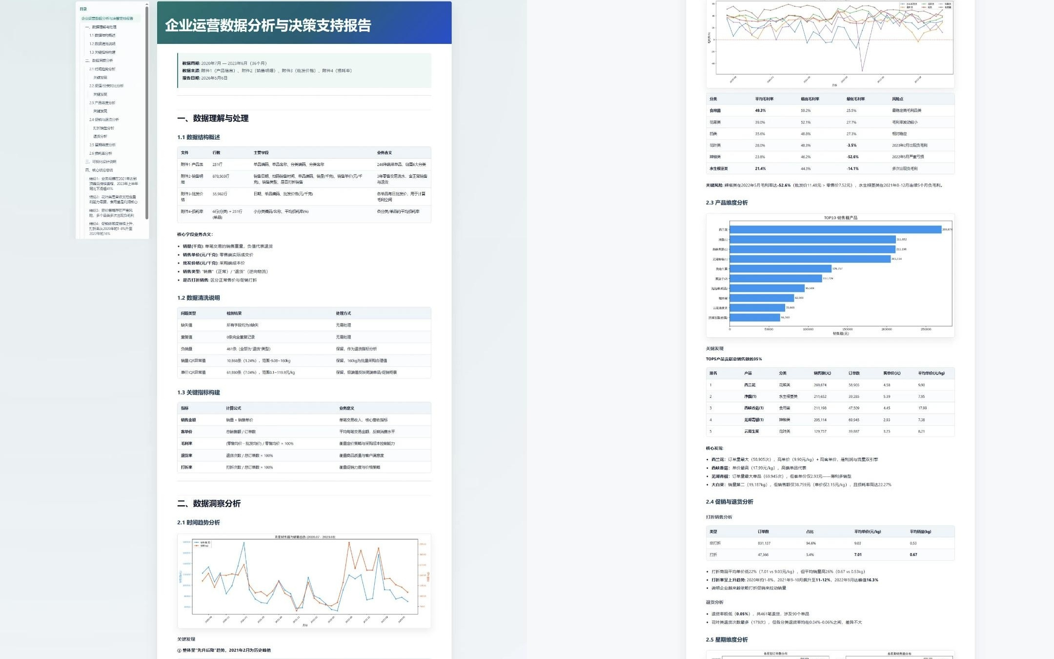Open '2.6 损耗率分析' in the table of contents
Image resolution: width=1054 pixels, height=659 pixels.
(x=101, y=153)
